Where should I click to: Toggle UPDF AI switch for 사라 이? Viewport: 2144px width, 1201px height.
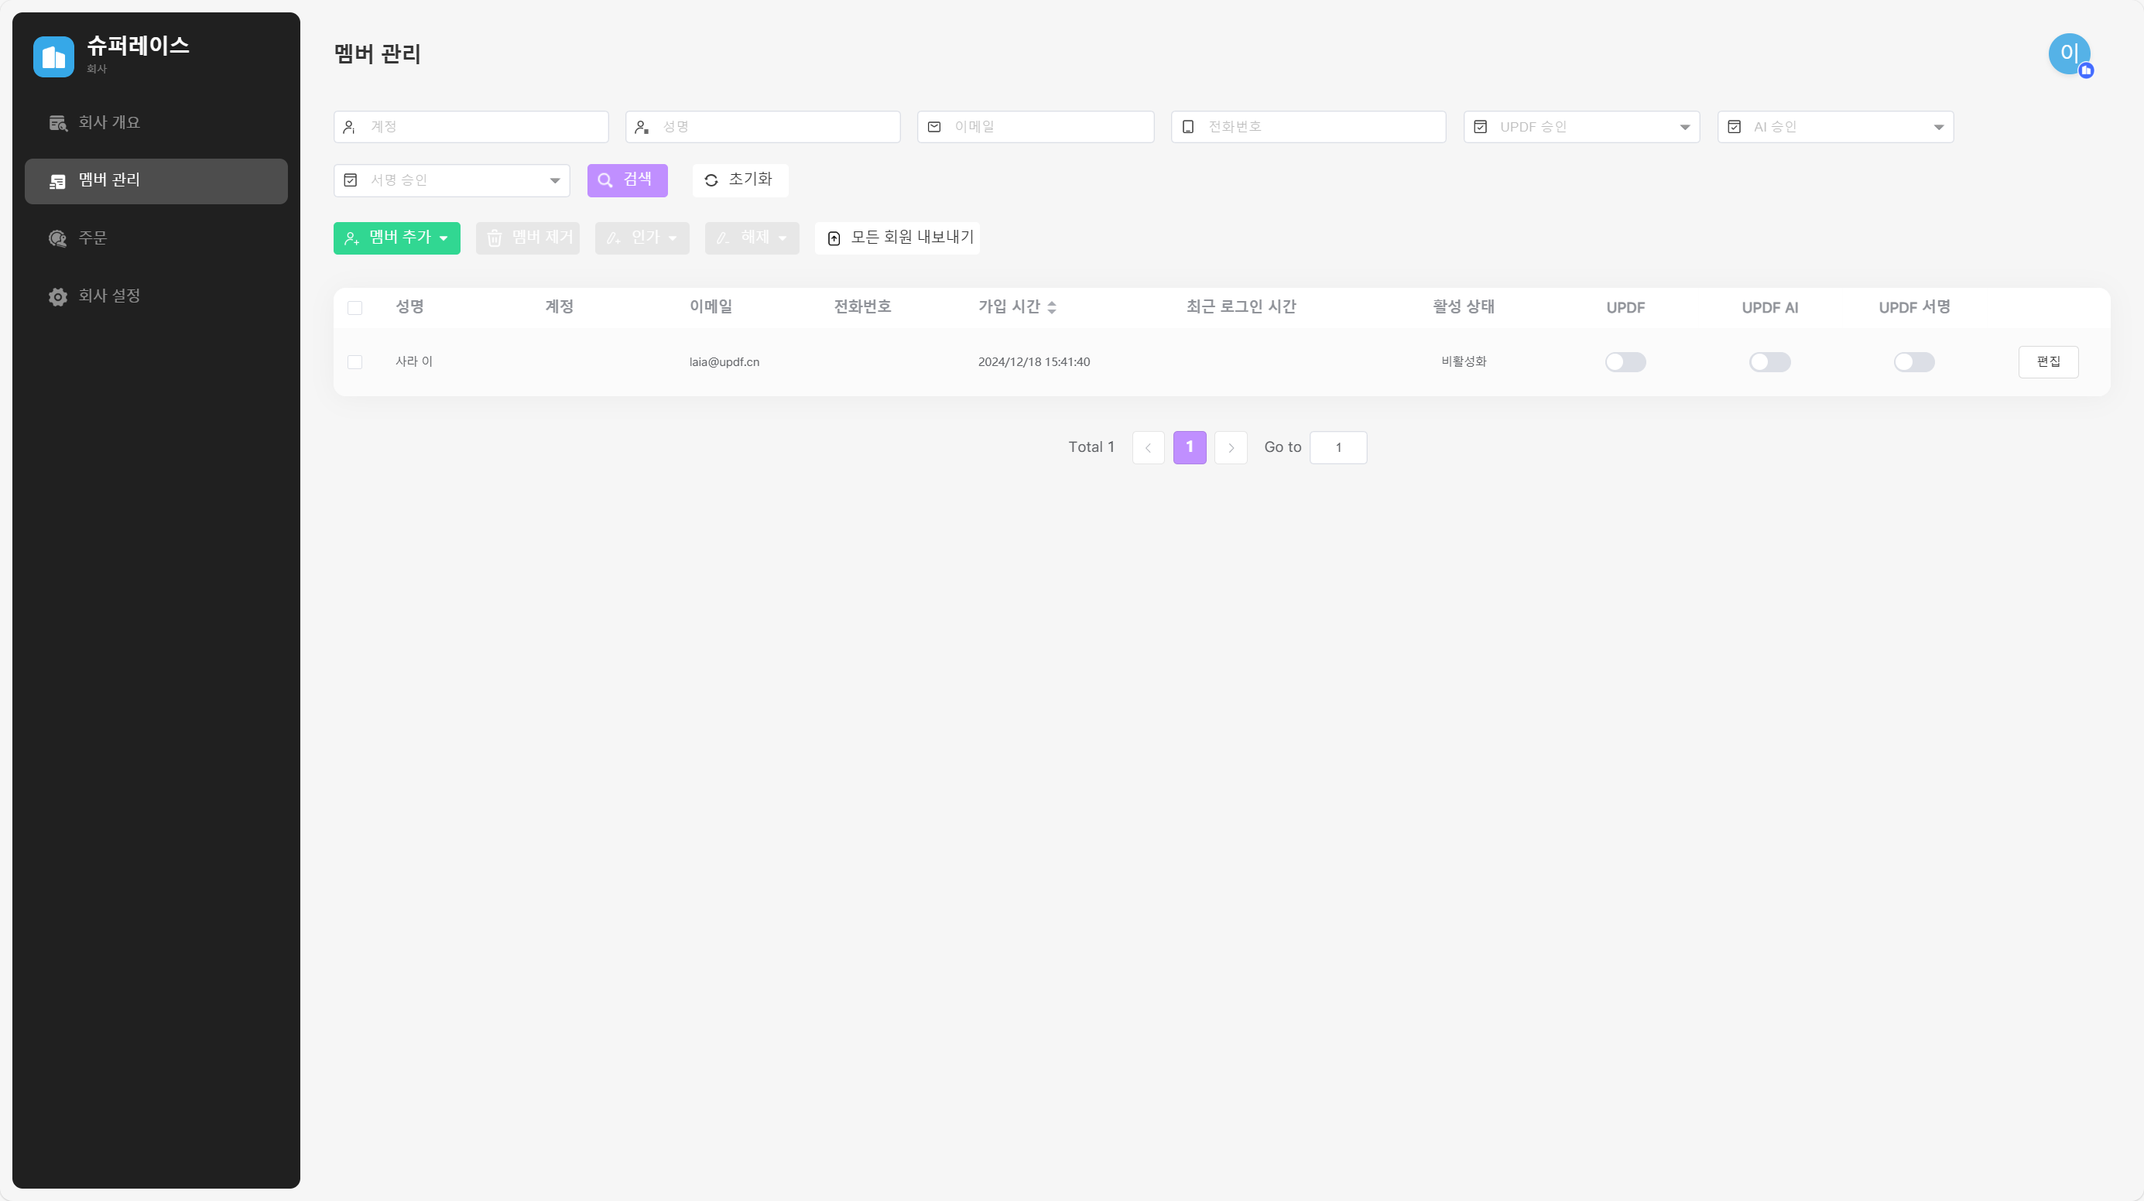(1769, 362)
